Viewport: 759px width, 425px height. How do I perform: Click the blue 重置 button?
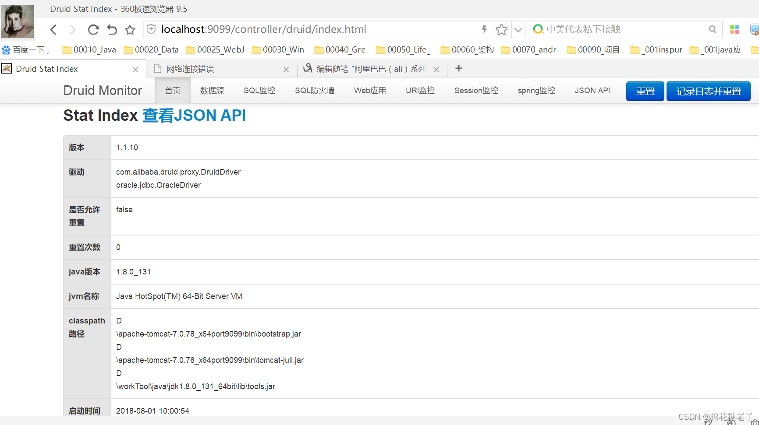(x=645, y=91)
